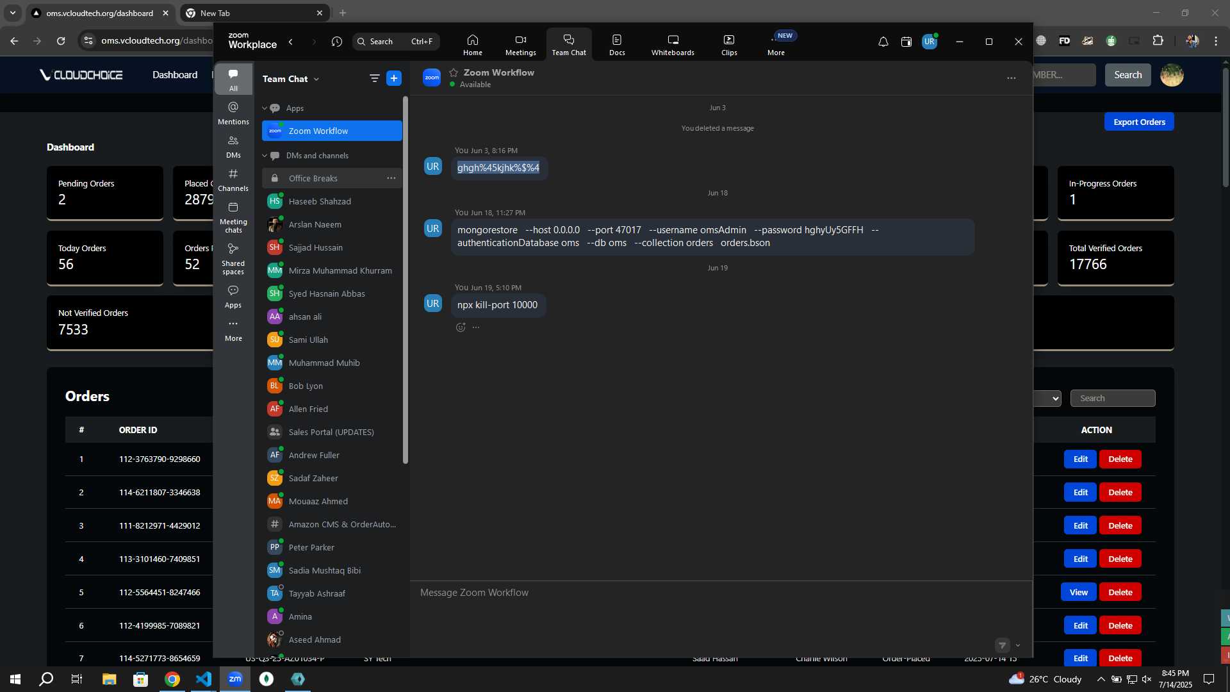This screenshot has width=1230, height=692.
Task: Open the Office Breaks channel
Action: (332, 178)
